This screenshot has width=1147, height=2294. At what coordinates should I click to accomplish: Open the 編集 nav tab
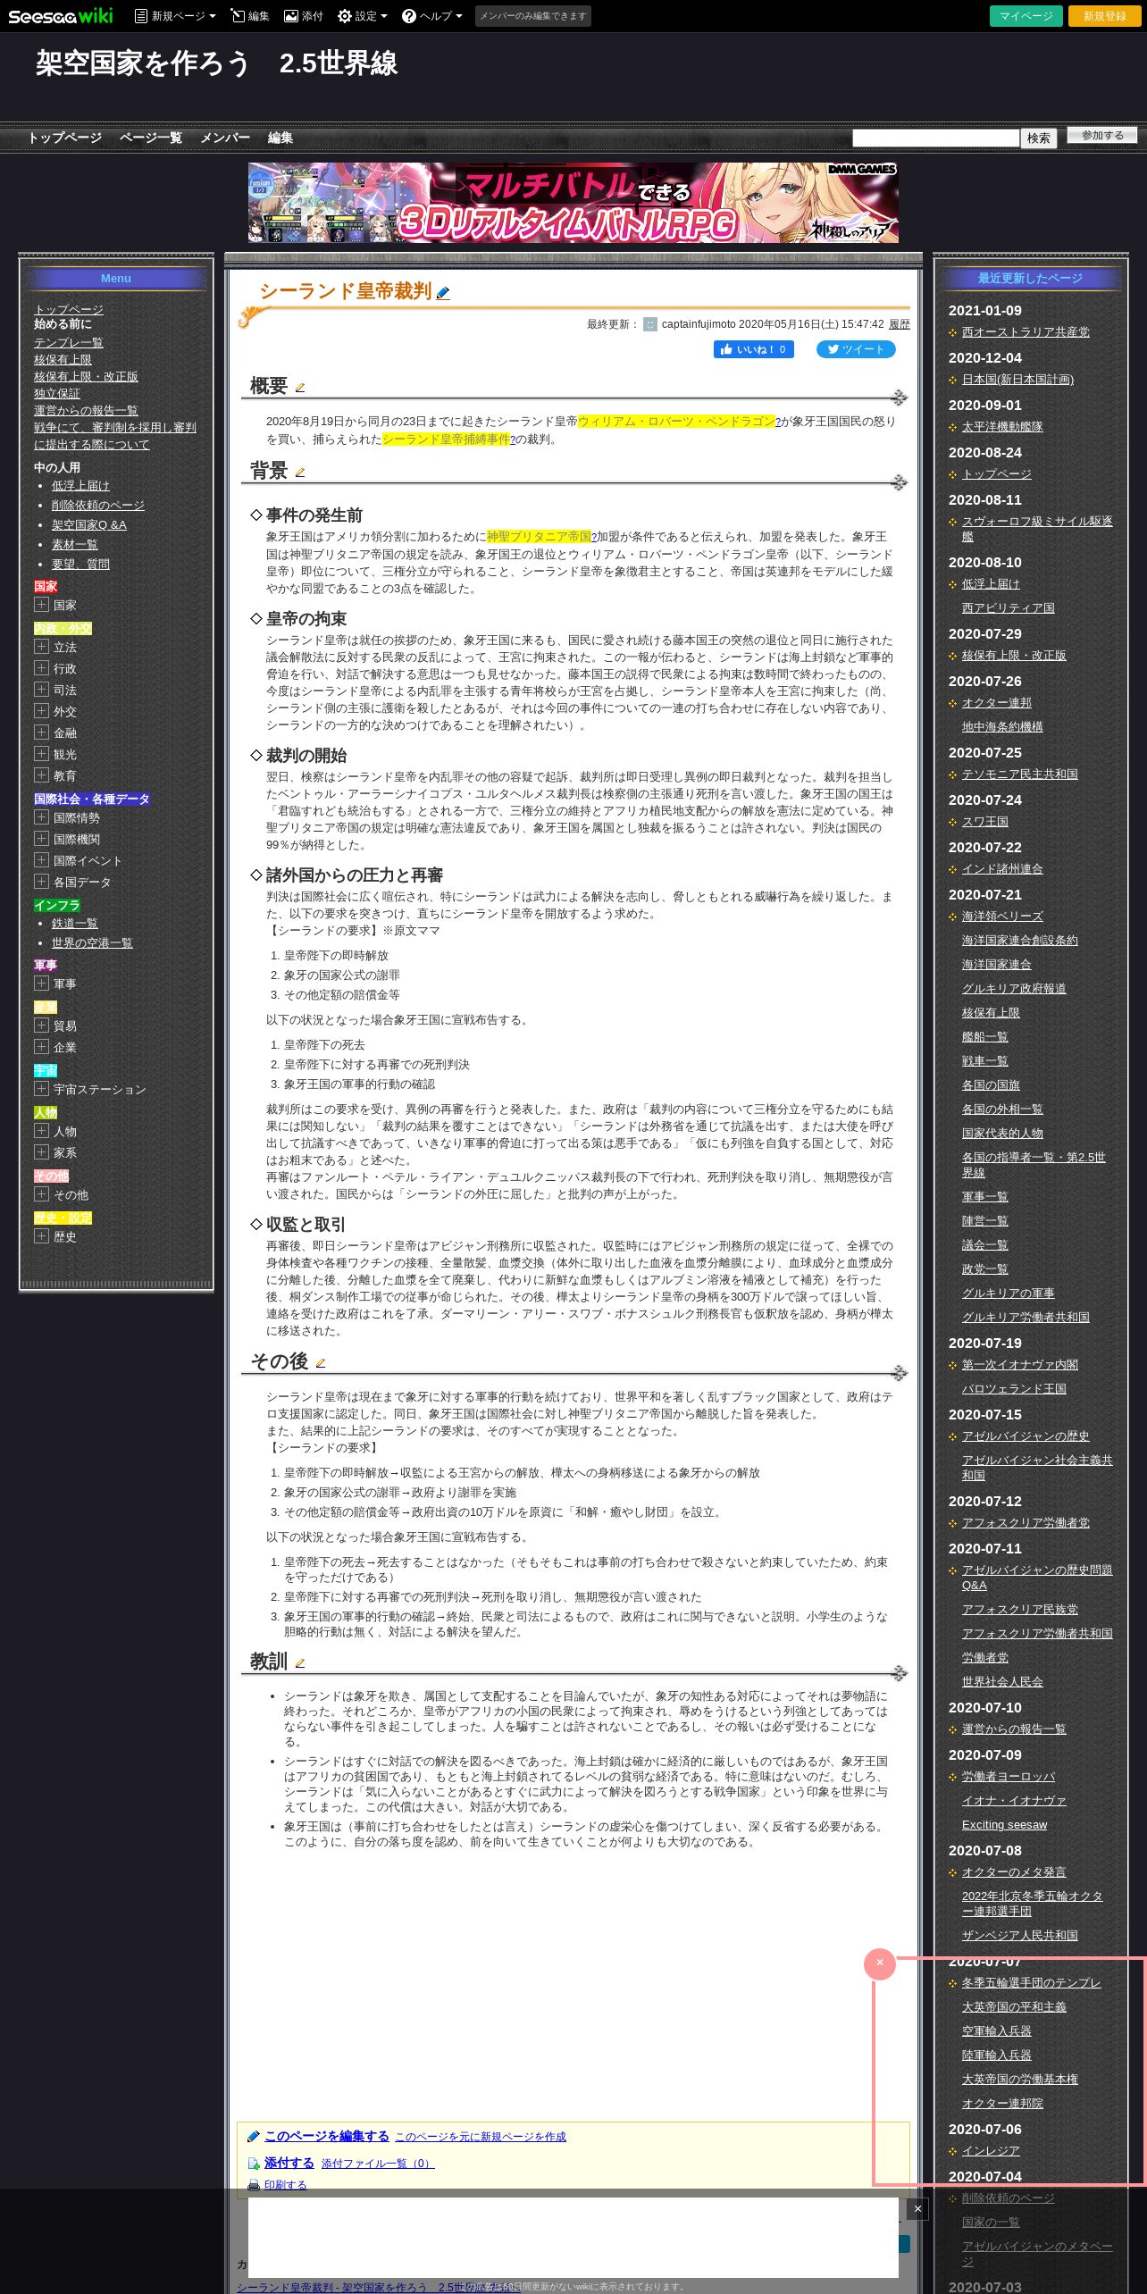pos(280,138)
